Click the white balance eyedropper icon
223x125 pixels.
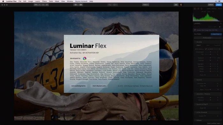[206, 49]
